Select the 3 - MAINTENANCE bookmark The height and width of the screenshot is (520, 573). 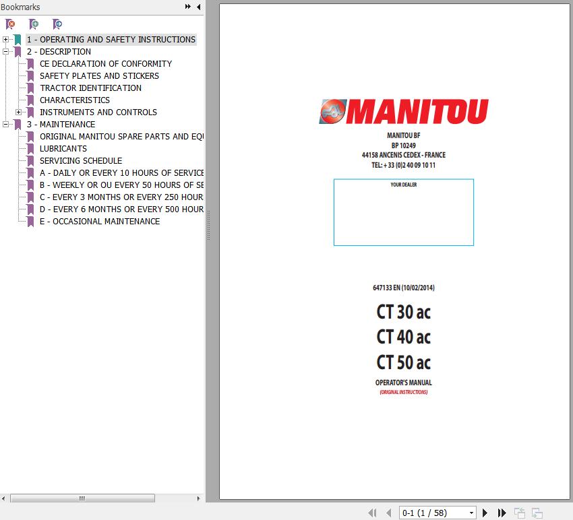(x=61, y=124)
